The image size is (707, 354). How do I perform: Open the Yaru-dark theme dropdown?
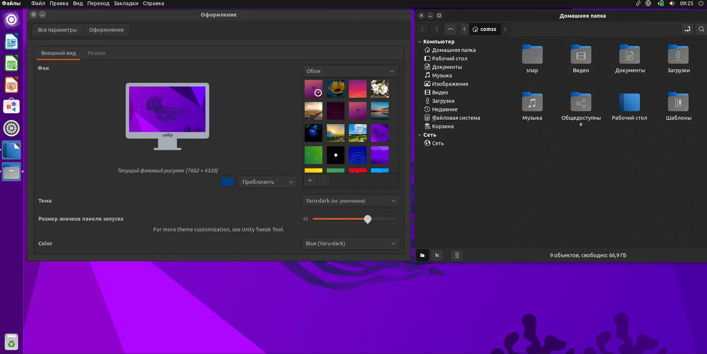click(x=350, y=201)
